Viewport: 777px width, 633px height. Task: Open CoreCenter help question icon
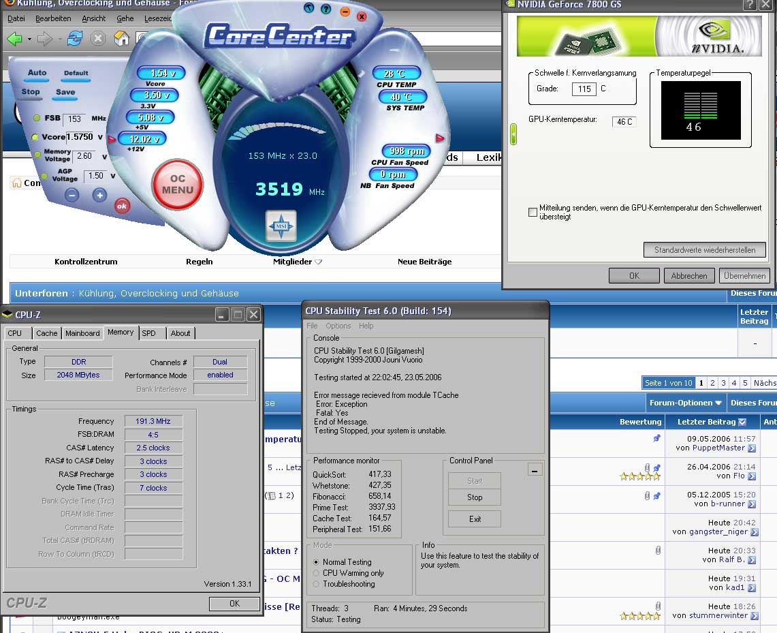[326, 8]
